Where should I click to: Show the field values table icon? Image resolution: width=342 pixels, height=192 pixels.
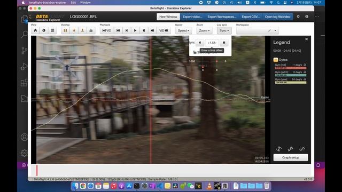click(52, 30)
